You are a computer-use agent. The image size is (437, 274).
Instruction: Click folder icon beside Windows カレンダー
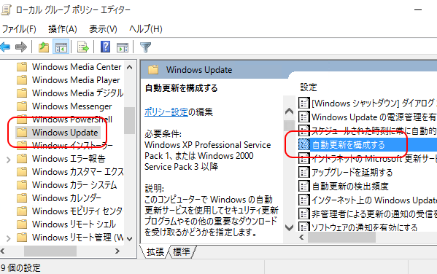(22, 198)
